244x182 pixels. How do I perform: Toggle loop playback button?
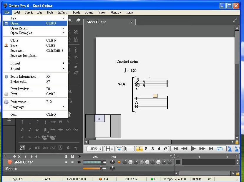point(220,149)
